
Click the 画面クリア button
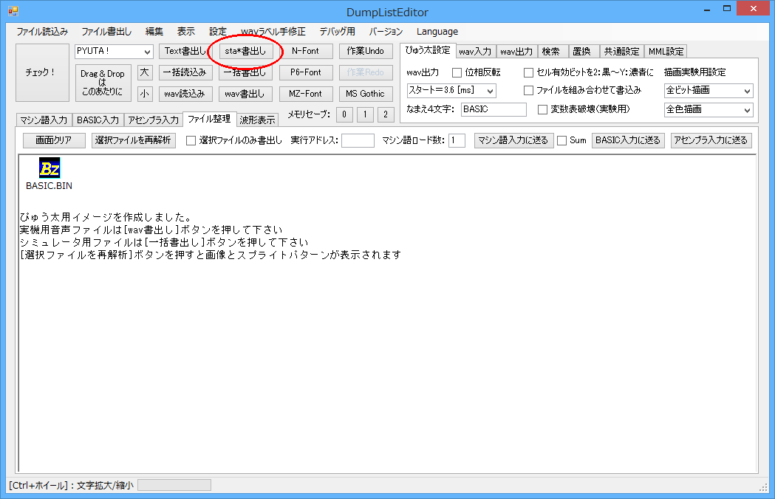(x=54, y=140)
